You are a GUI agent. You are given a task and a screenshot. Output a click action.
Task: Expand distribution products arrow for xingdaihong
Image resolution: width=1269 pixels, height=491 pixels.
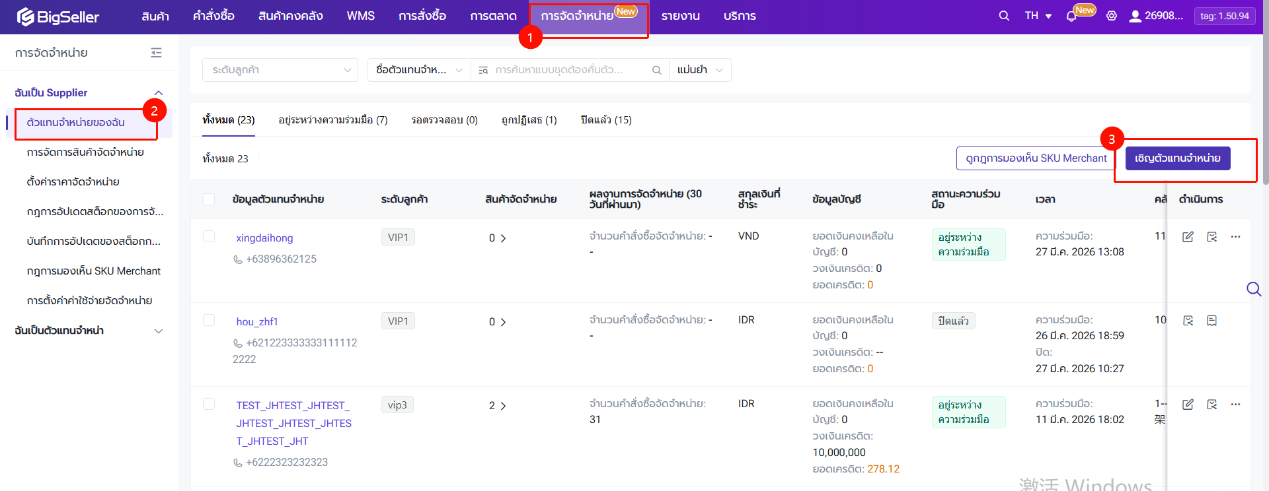click(503, 238)
